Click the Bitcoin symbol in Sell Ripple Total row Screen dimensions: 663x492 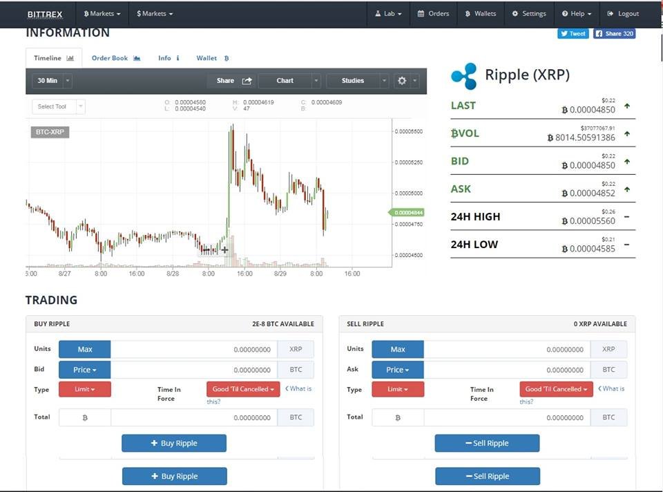tap(398, 417)
